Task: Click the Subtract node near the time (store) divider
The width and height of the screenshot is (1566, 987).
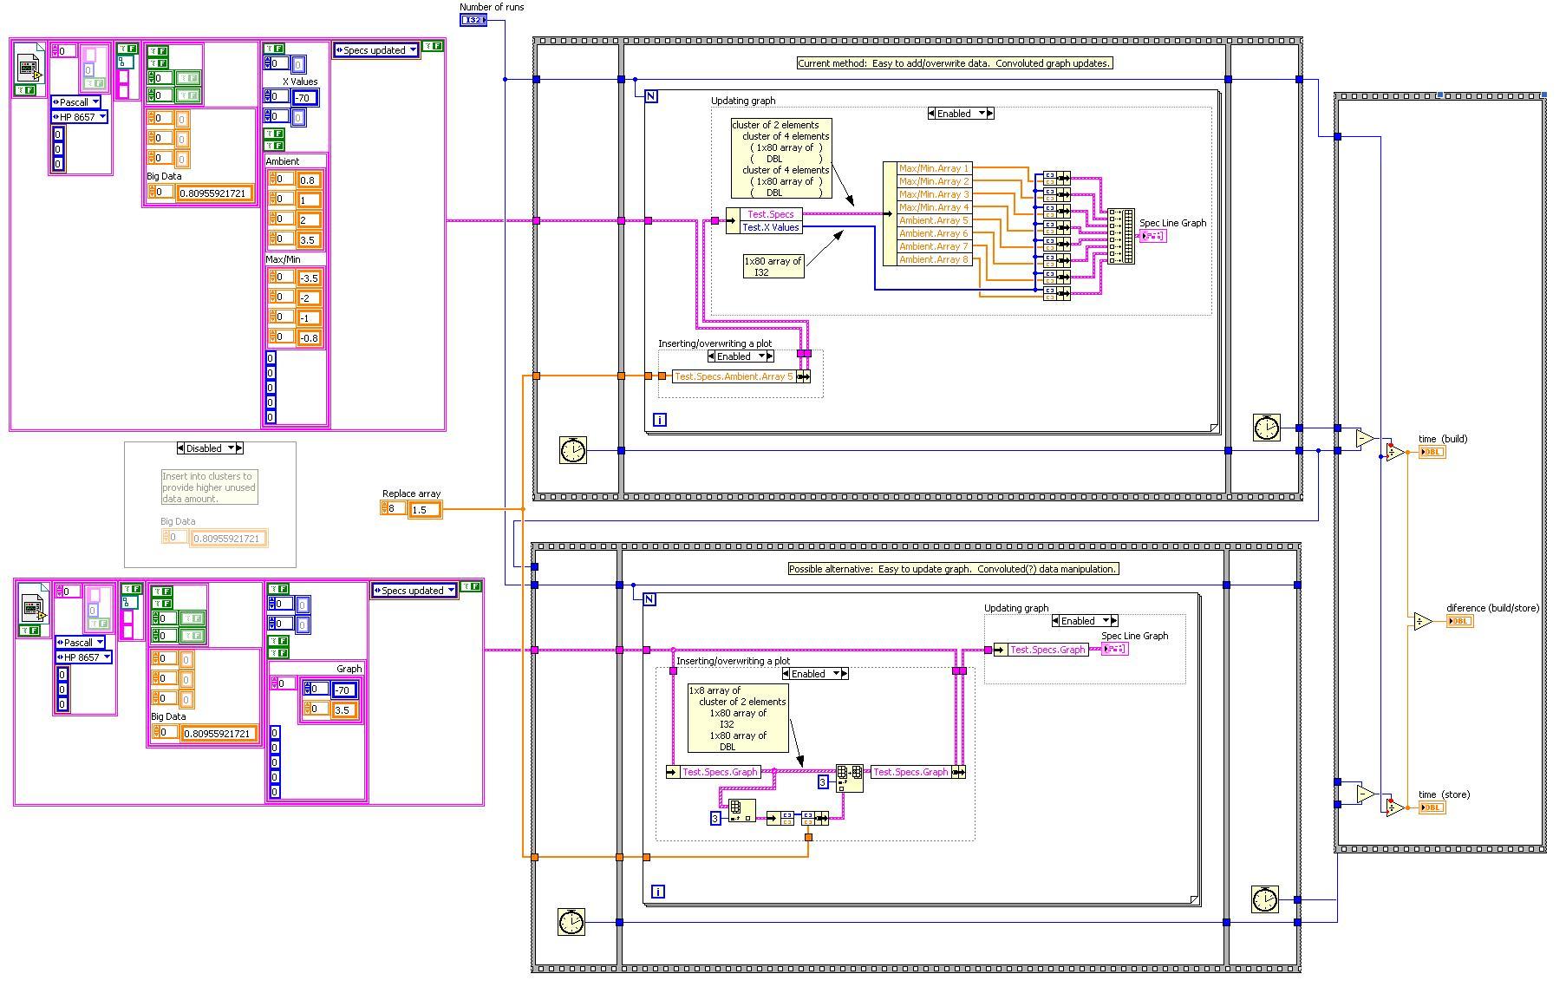Action: click(x=1365, y=794)
